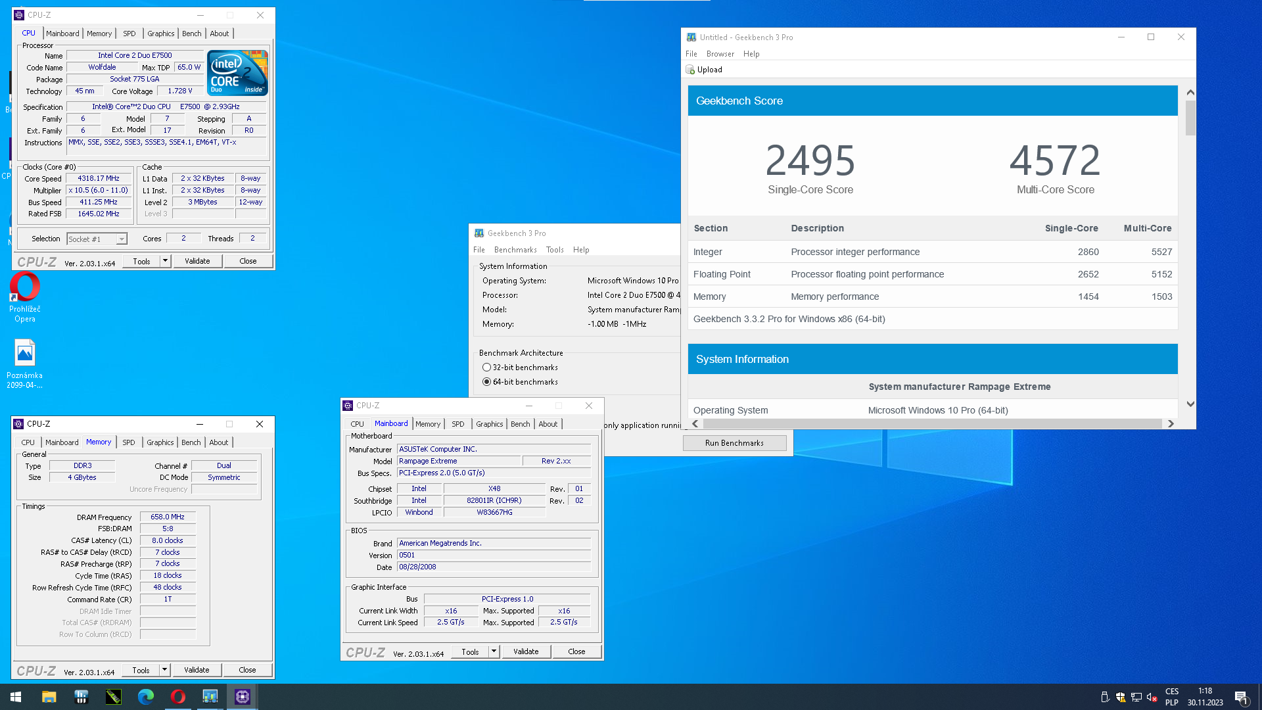Click the Geekbench horizontal scroll-right arrow
This screenshot has height=710, width=1262.
tap(1171, 424)
